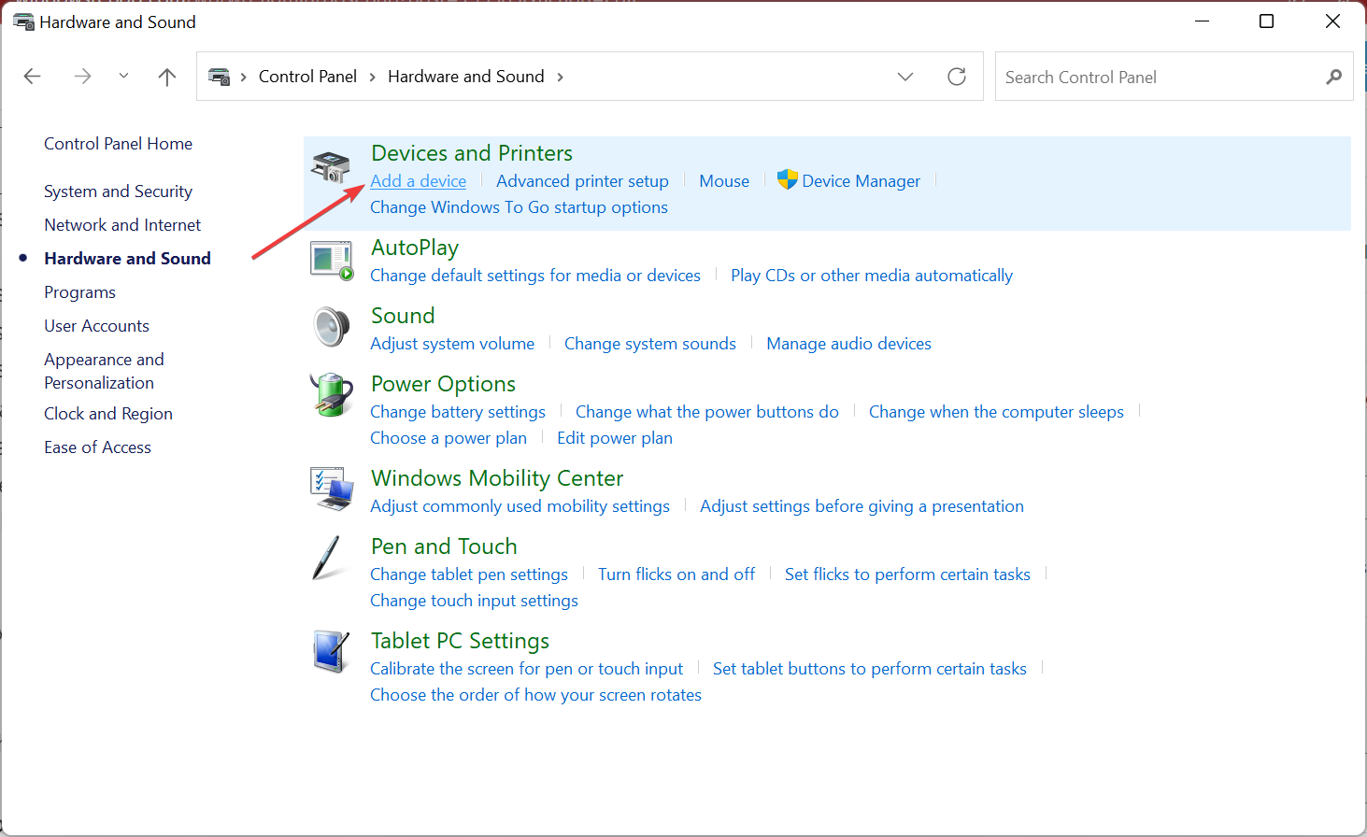The width and height of the screenshot is (1367, 837).
Task: Click Change system sounds
Action: (x=650, y=344)
